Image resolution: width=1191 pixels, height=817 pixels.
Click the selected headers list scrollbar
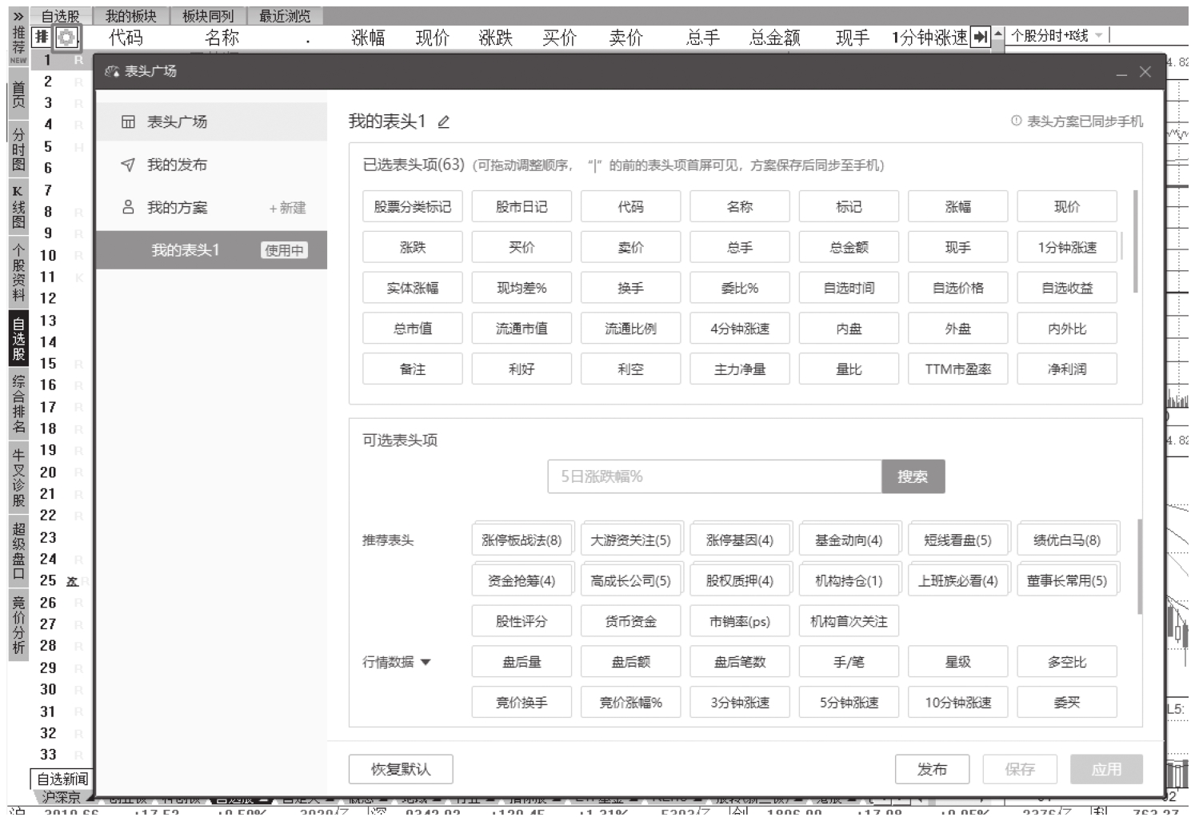pyautogui.click(x=1136, y=241)
